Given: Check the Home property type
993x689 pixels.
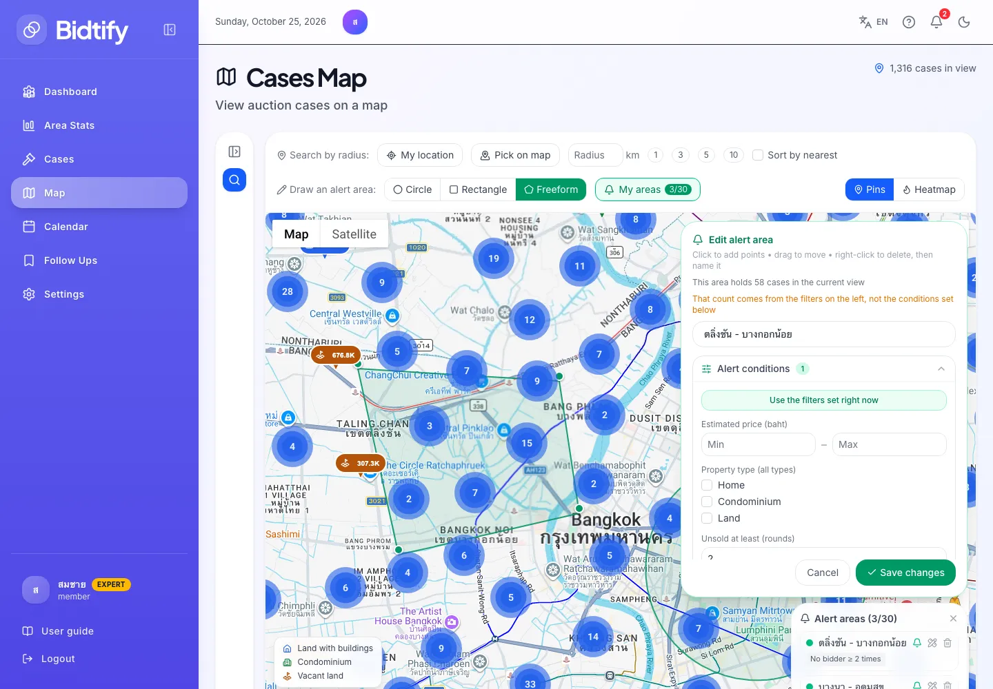Looking at the screenshot, I should click(x=707, y=485).
